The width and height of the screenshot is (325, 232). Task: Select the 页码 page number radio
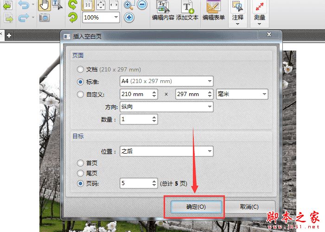point(80,183)
